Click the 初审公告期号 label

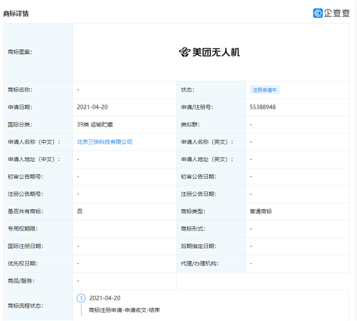click(26, 177)
